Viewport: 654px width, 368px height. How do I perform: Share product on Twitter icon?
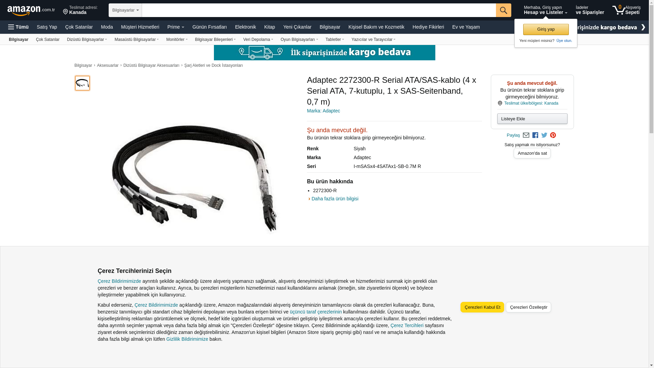coord(544,135)
